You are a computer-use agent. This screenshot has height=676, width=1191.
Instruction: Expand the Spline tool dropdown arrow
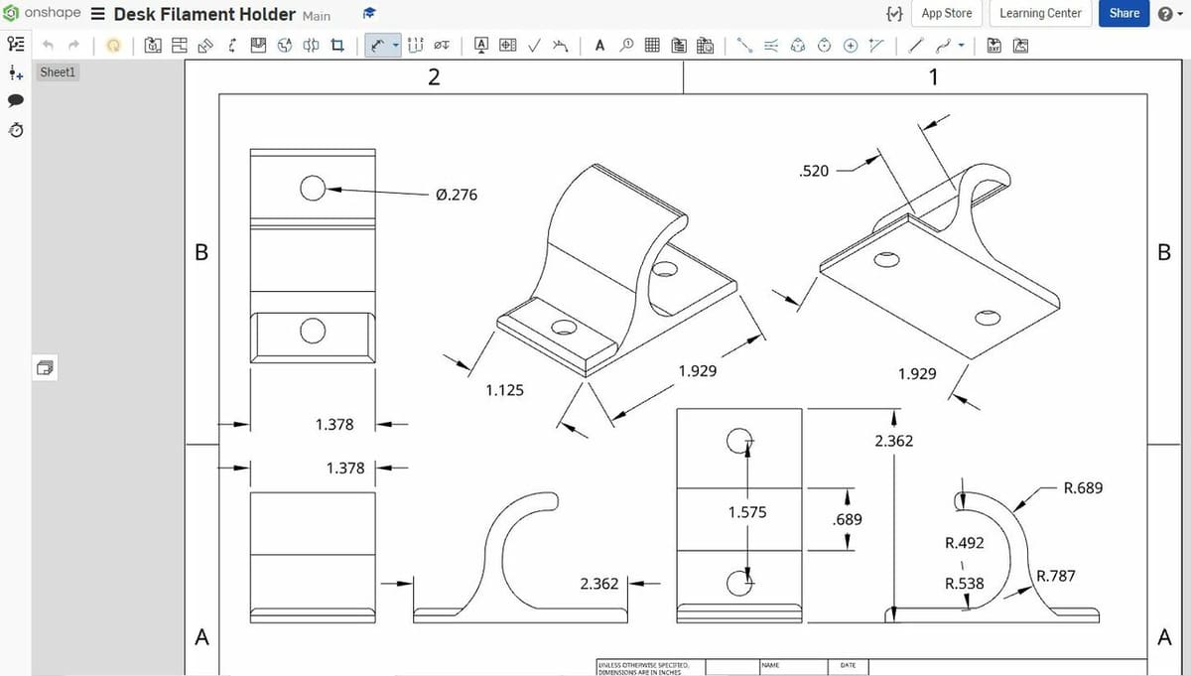(x=962, y=46)
